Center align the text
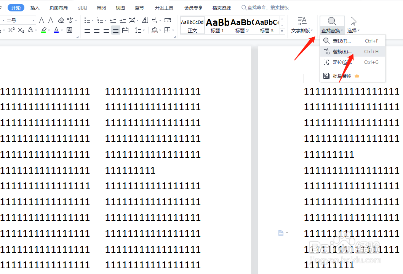 (97, 30)
